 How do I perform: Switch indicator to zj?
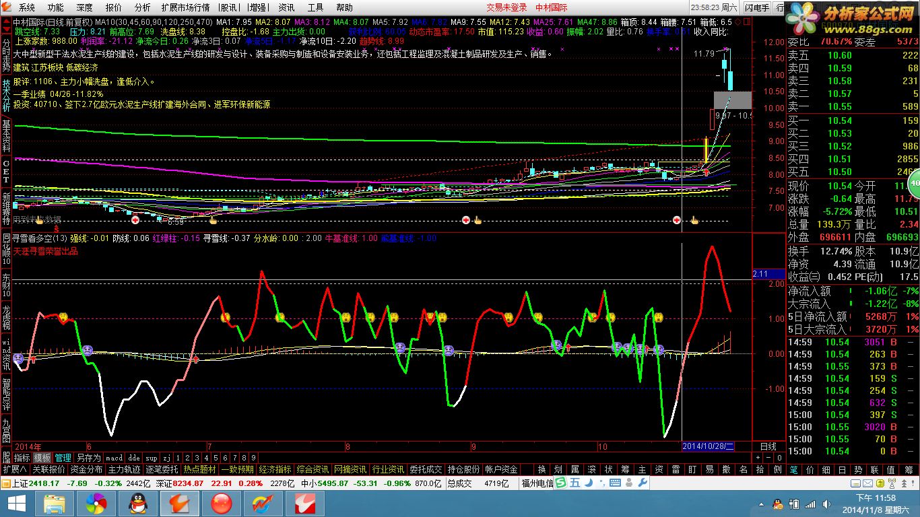click(166, 458)
